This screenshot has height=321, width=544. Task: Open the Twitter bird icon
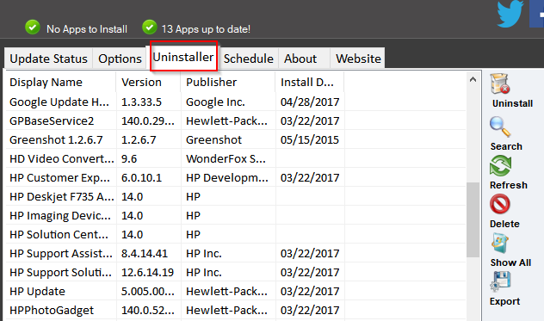coord(510,14)
